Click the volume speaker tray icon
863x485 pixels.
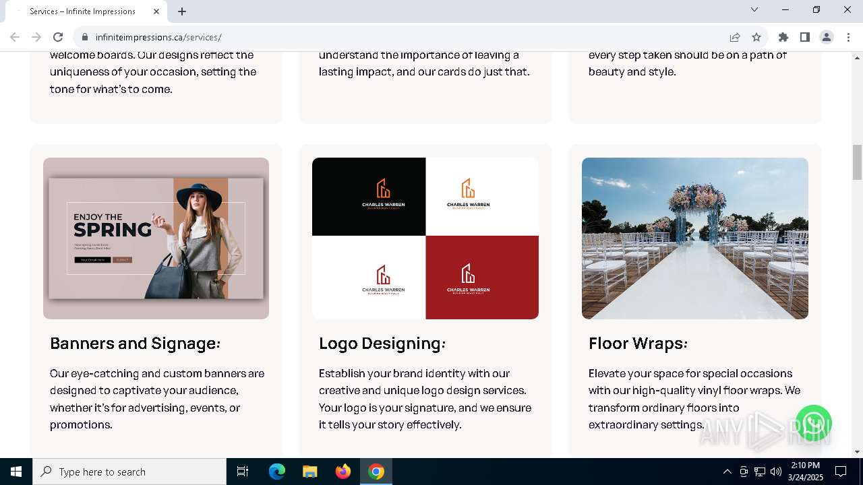[x=776, y=472]
